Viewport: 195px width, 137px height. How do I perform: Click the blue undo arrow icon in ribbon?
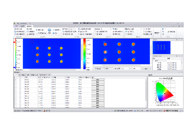click(x=113, y=29)
